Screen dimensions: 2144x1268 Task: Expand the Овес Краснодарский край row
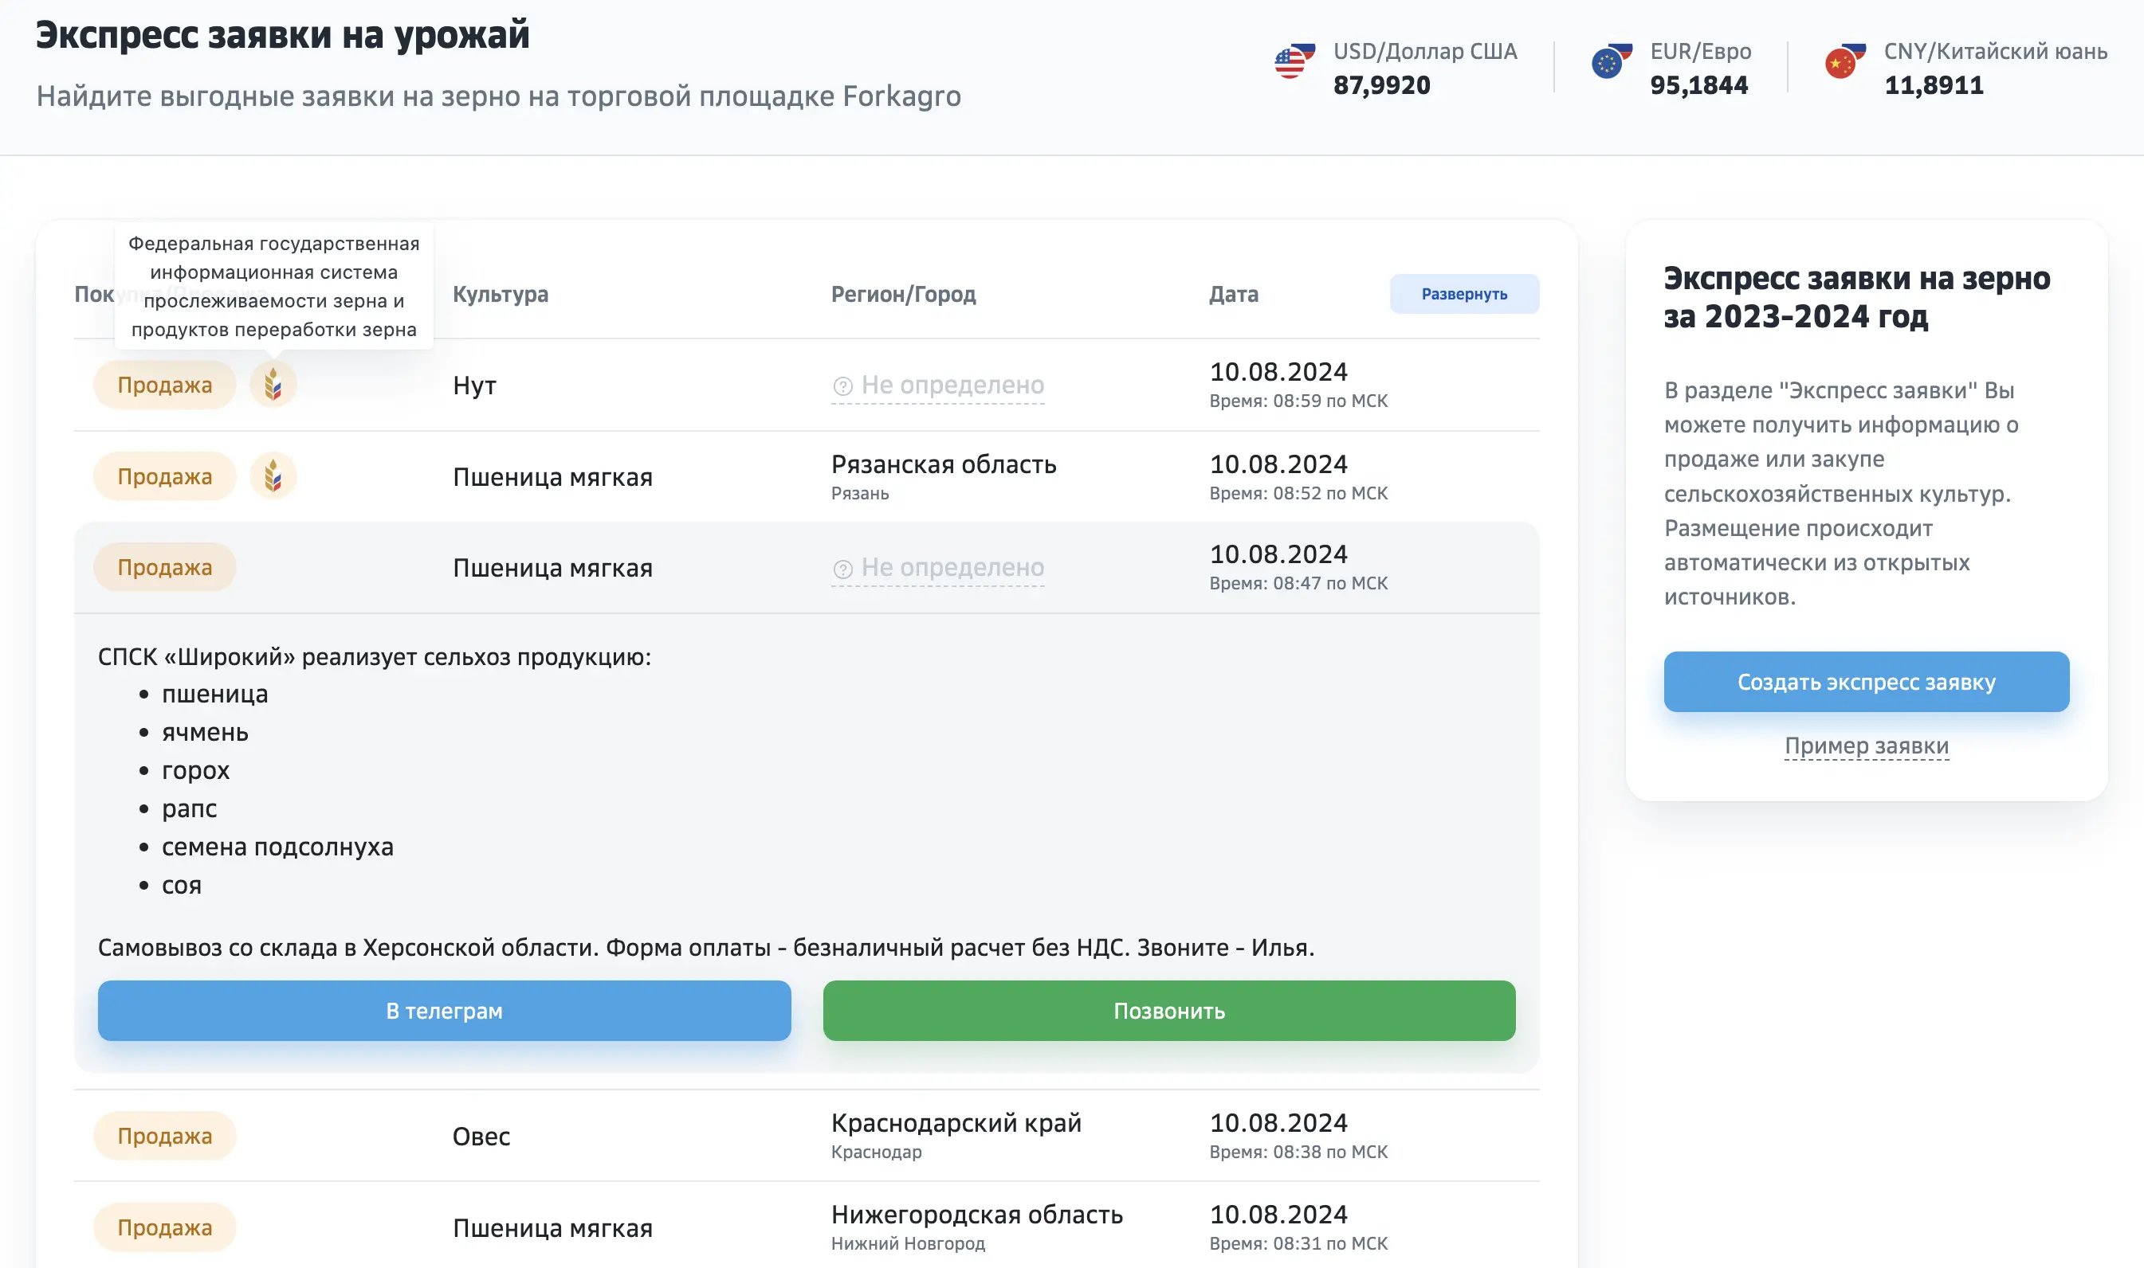tap(806, 1136)
